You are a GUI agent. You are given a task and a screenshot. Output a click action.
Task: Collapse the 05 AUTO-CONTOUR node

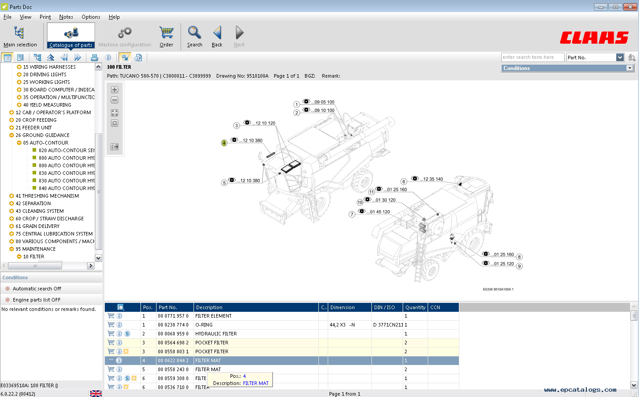pyautogui.click(x=19, y=143)
